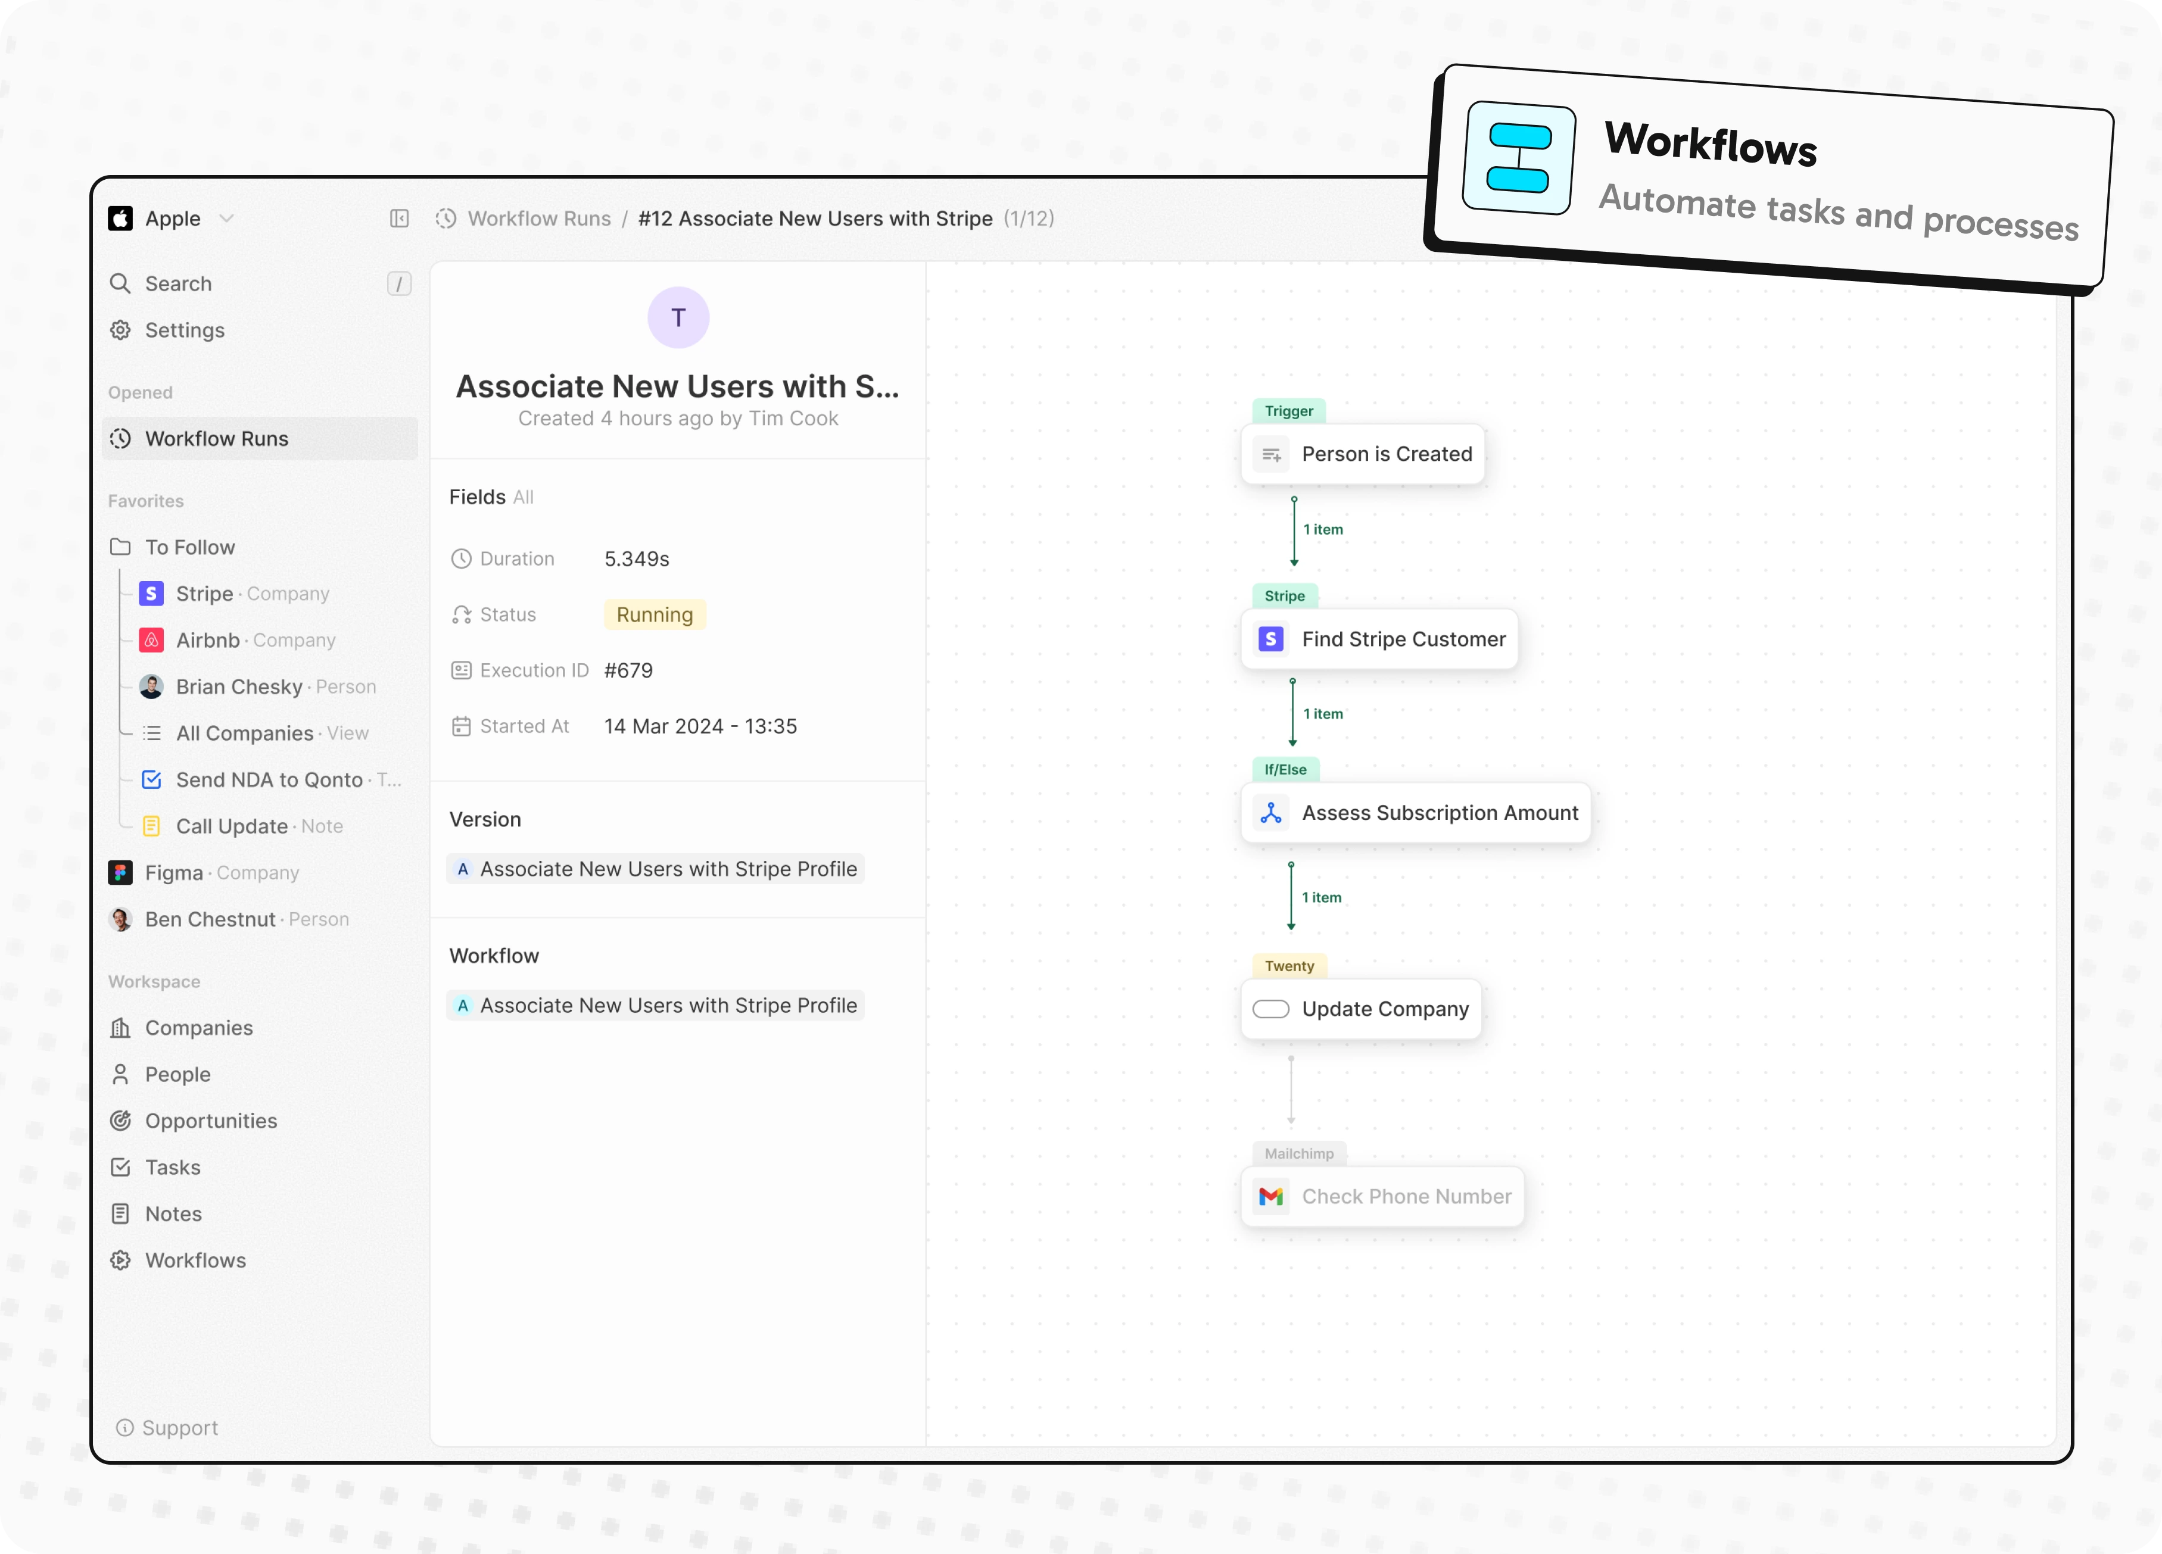Click the slash shortcut key badge

tap(400, 283)
